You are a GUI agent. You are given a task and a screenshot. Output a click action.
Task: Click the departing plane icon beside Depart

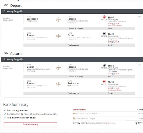click(6, 5)
